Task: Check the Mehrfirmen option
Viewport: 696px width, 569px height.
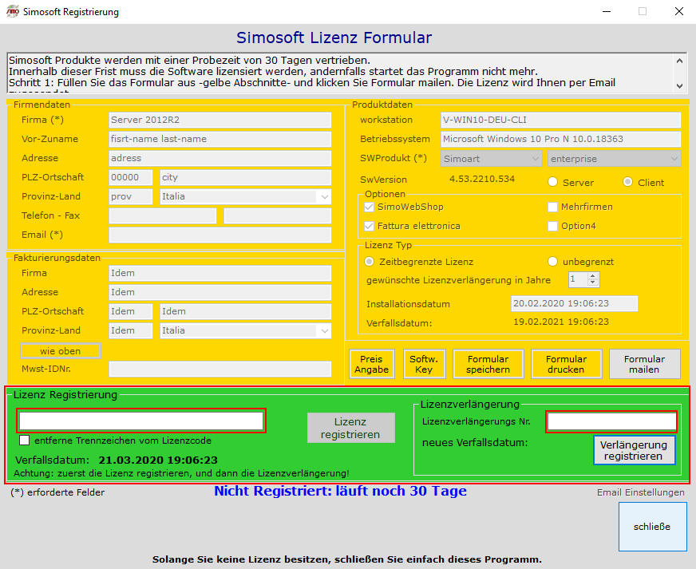Action: click(x=553, y=207)
